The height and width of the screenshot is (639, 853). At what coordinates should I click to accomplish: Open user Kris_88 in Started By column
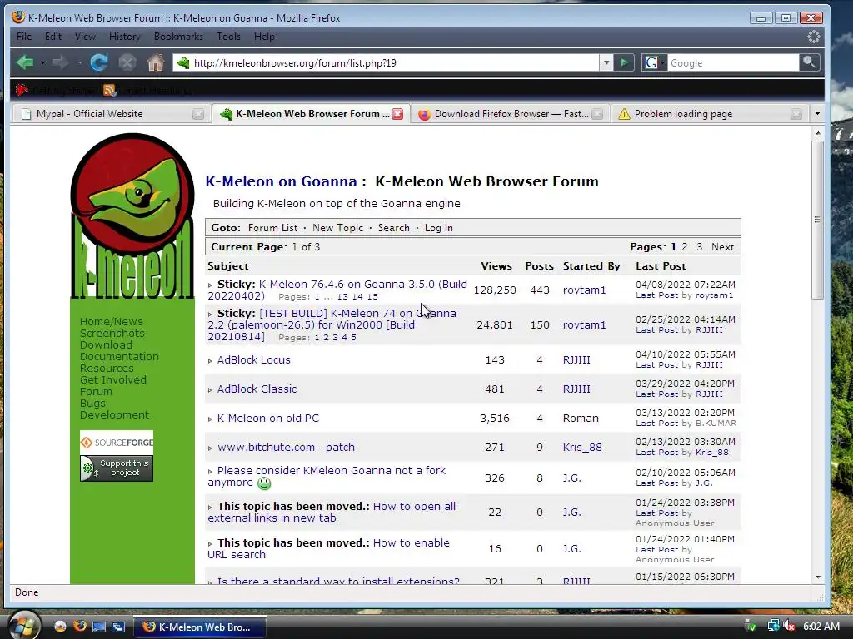[x=582, y=447]
